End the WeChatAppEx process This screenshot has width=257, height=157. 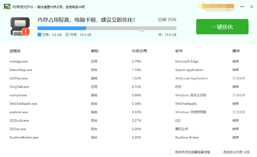point(235,103)
